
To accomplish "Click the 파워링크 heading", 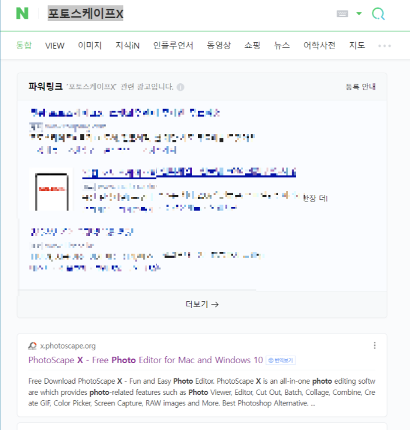I will tap(46, 87).
